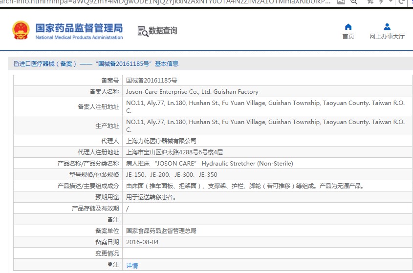Open 网上办事大厅 user icon
413x273 pixels.
(387, 27)
